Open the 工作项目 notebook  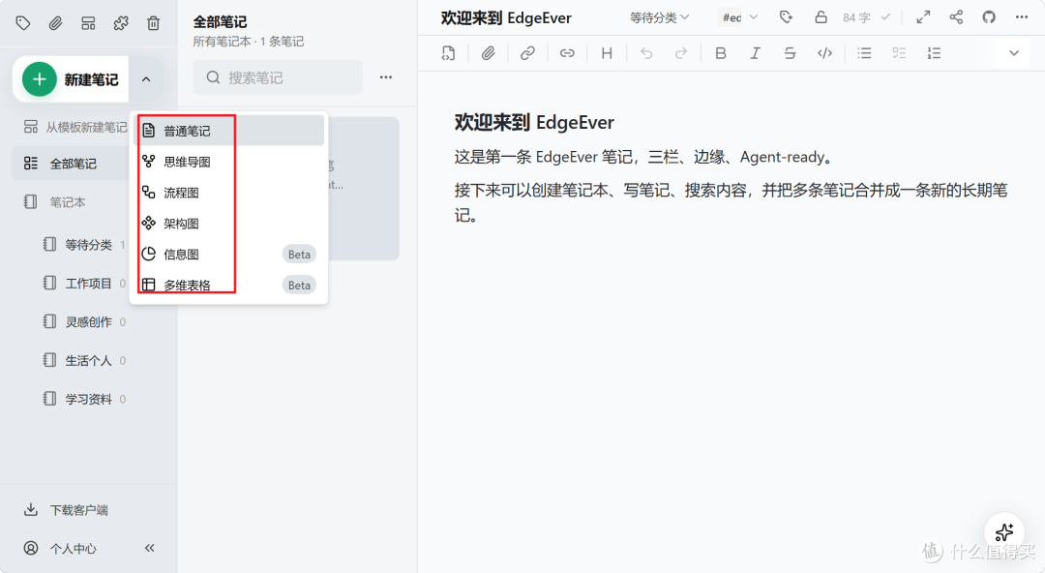click(83, 284)
